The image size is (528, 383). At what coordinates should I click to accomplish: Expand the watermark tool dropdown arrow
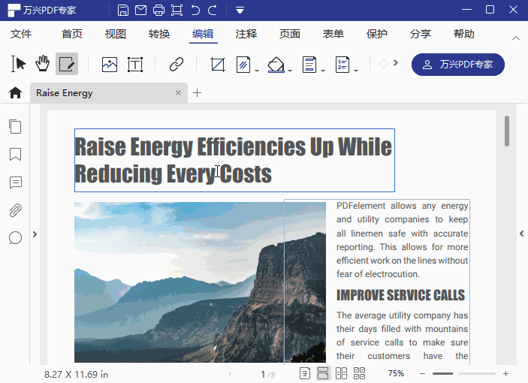[x=257, y=71]
